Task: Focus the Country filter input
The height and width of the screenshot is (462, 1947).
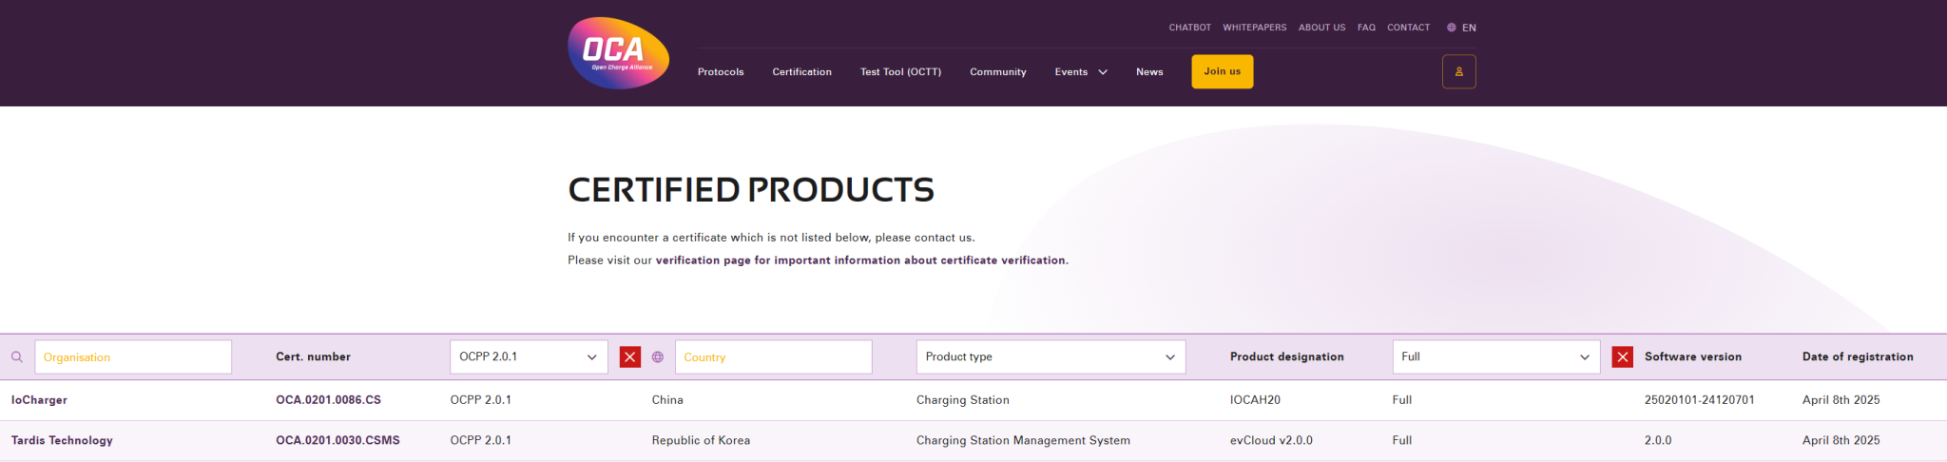Action: [773, 357]
